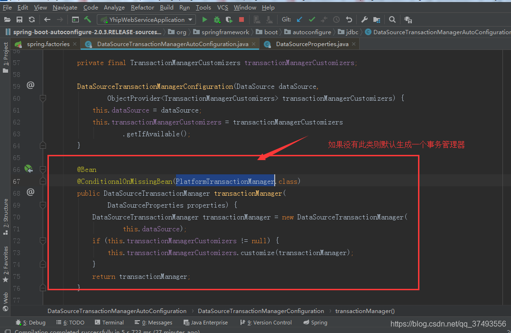Toggle the fold marker at line 76
The width and height of the screenshot is (511, 333).
click(43, 288)
